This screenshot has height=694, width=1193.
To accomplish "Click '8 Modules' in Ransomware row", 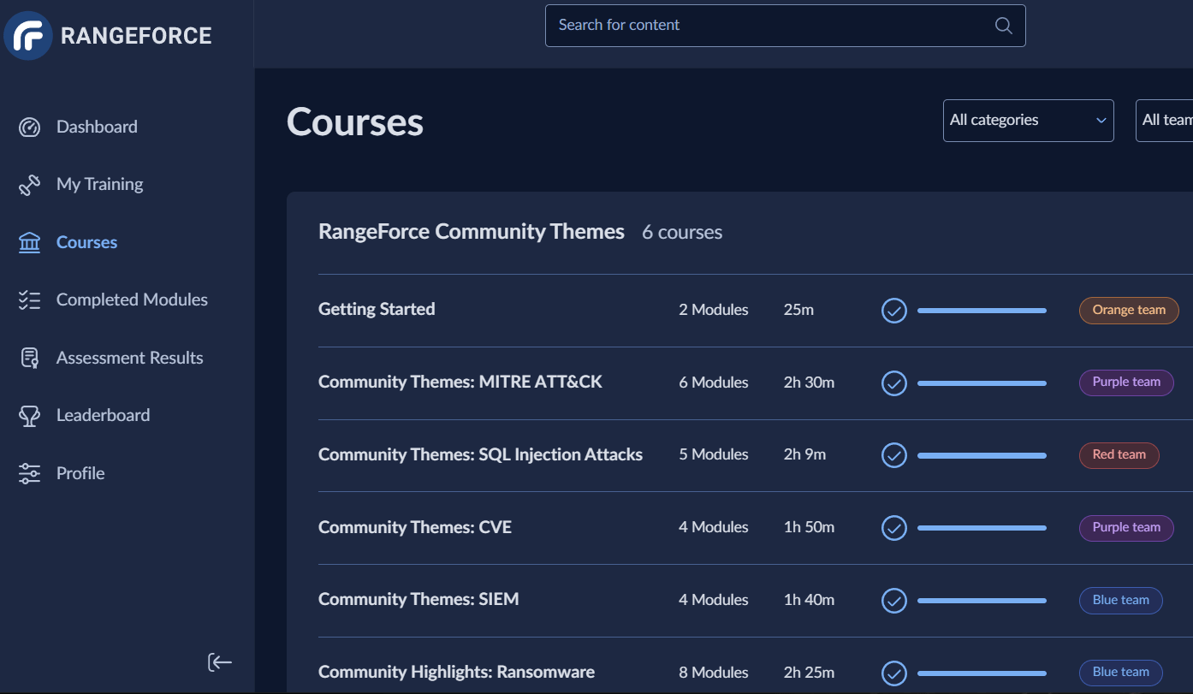I will coord(714,673).
